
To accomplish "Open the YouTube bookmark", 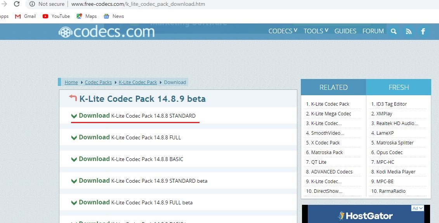I will (56, 16).
